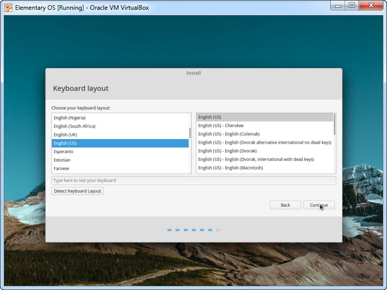Close the VirtualBox window
Image resolution: width=387 pixels, height=290 pixels.
point(371,6)
